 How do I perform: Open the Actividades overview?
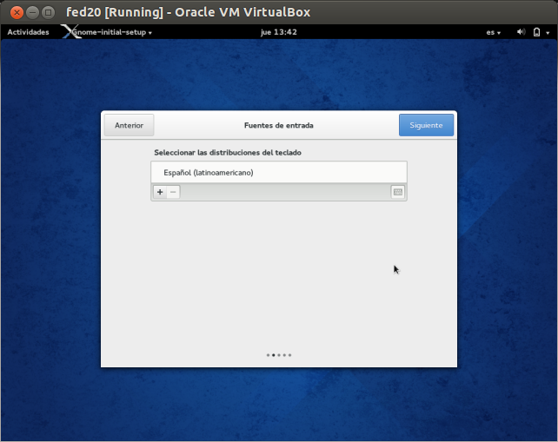pos(28,32)
